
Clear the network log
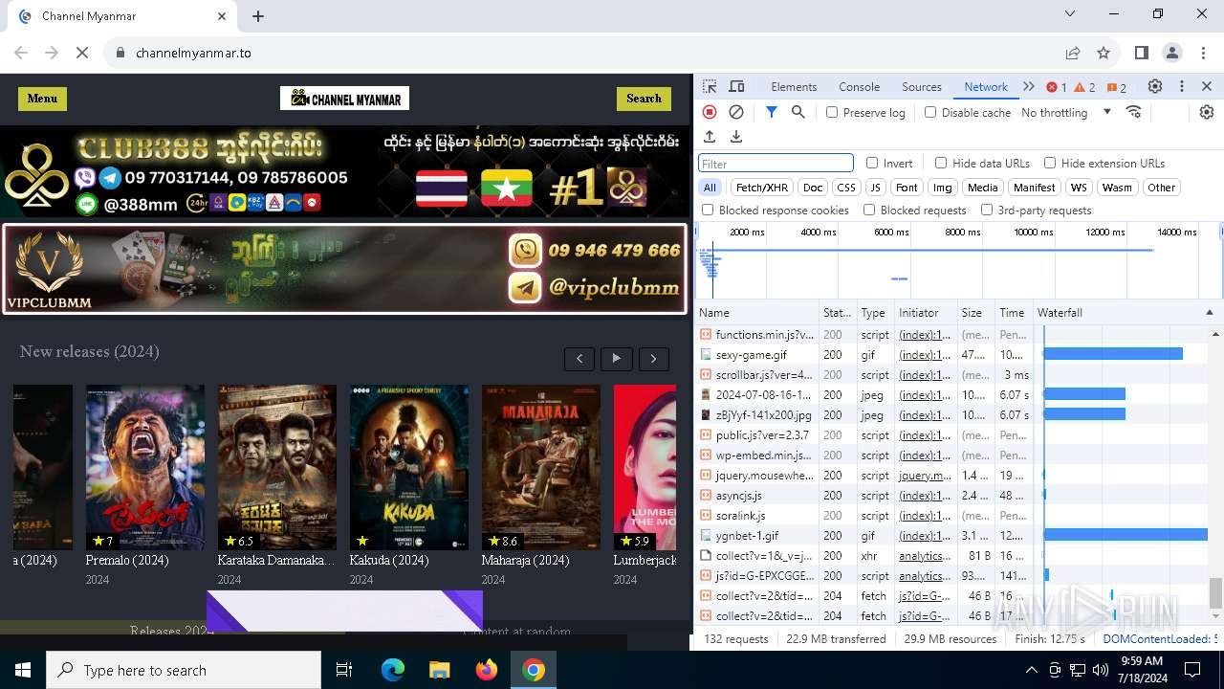point(736,112)
